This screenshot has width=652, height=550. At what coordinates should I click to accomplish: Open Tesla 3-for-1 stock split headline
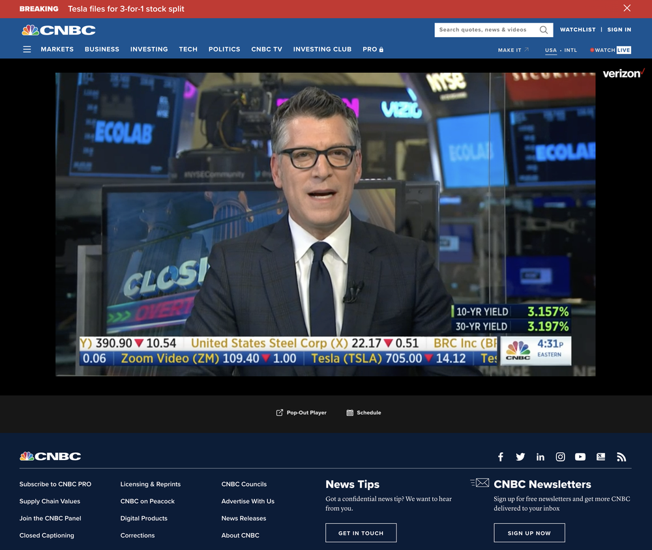(x=126, y=8)
